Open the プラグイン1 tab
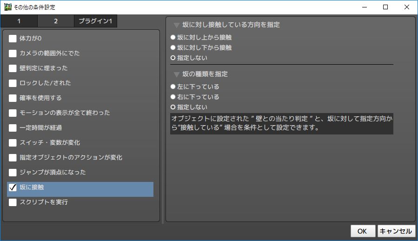This screenshot has width=418, height=241. [95, 21]
